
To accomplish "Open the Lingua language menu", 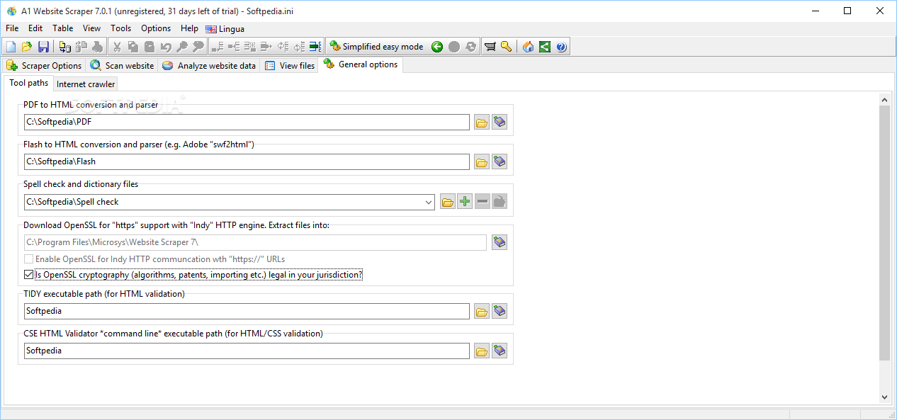I will pyautogui.click(x=225, y=29).
